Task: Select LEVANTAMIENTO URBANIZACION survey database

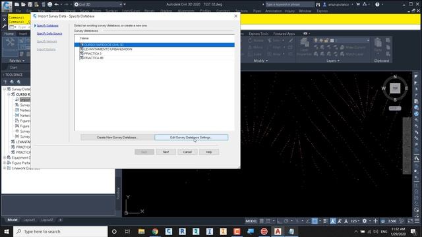Action: tap(107, 49)
